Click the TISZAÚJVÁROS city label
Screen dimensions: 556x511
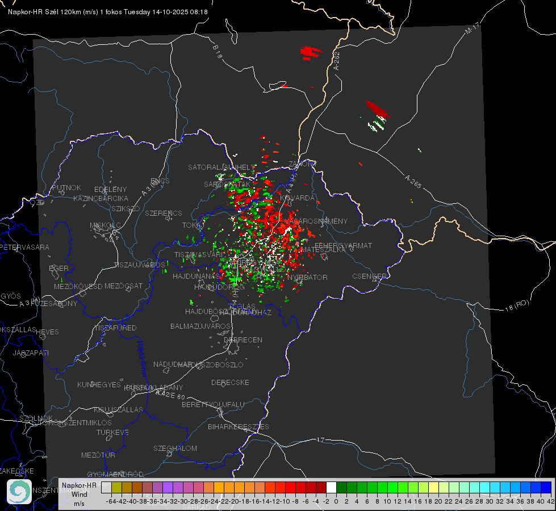139,265
